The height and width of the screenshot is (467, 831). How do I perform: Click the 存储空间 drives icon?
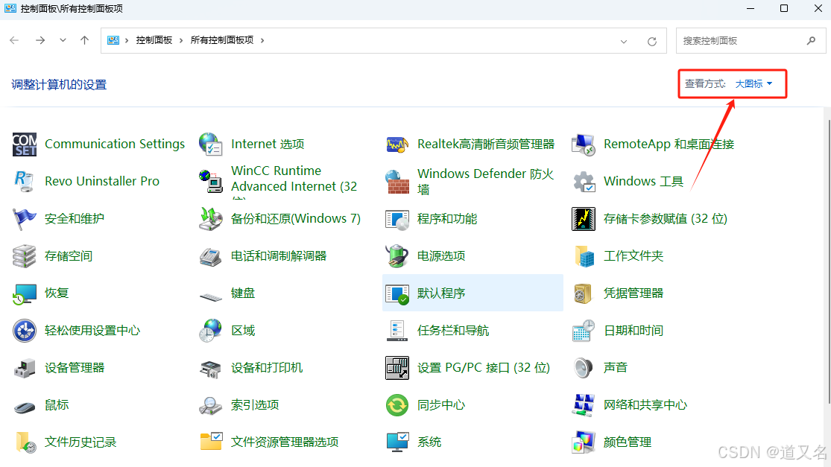tap(25, 255)
